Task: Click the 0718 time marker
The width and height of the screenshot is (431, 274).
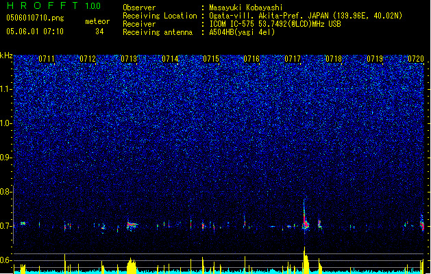Action: click(x=334, y=59)
